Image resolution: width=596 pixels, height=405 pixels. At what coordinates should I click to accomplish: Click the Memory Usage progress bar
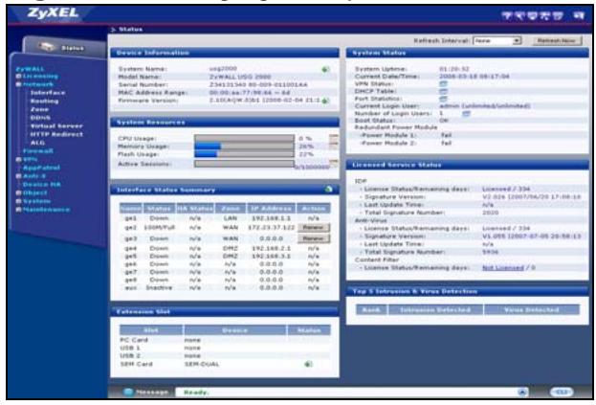tap(244, 146)
